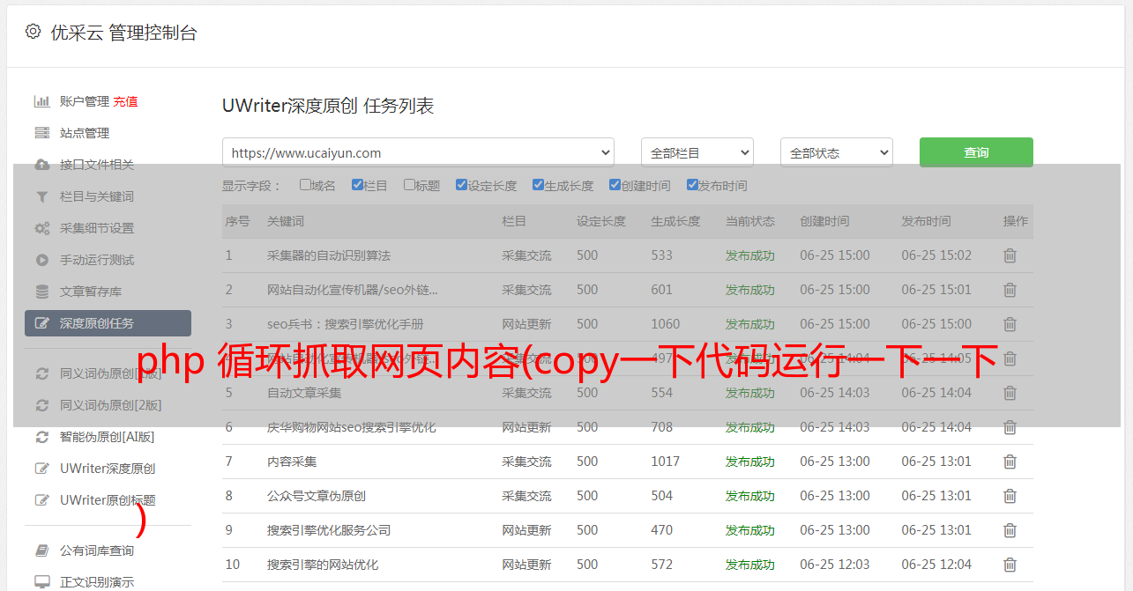Screen dimensions: 1133x591
Task: Click trash icon for 内容采集 row
Action: (x=1010, y=462)
